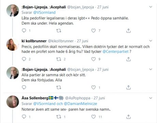This screenshot has width=157, height=123.
Task: Share Åsa Sollenberg's tweet
Action: click(x=128, y=117)
